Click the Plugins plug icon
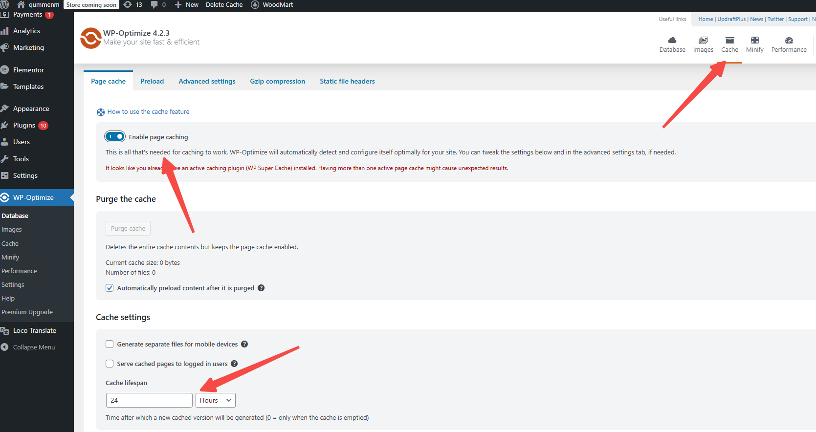Image resolution: width=816 pixels, height=432 pixels. pos(5,125)
